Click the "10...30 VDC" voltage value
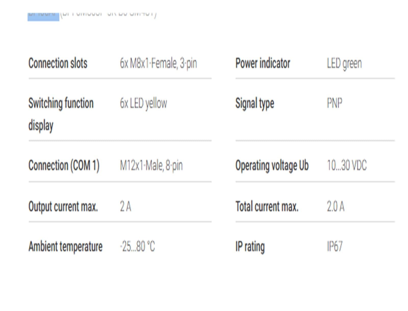The height and width of the screenshot is (311, 408). click(x=347, y=165)
